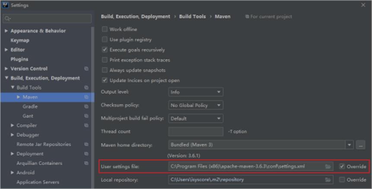Click project-level icon beside Version Control
The width and height of the screenshot is (372, 189).
coord(86,69)
